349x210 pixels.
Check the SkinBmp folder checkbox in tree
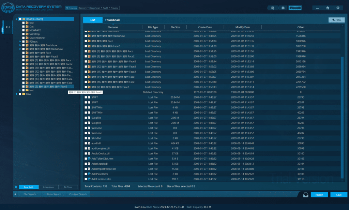pos(23,34)
